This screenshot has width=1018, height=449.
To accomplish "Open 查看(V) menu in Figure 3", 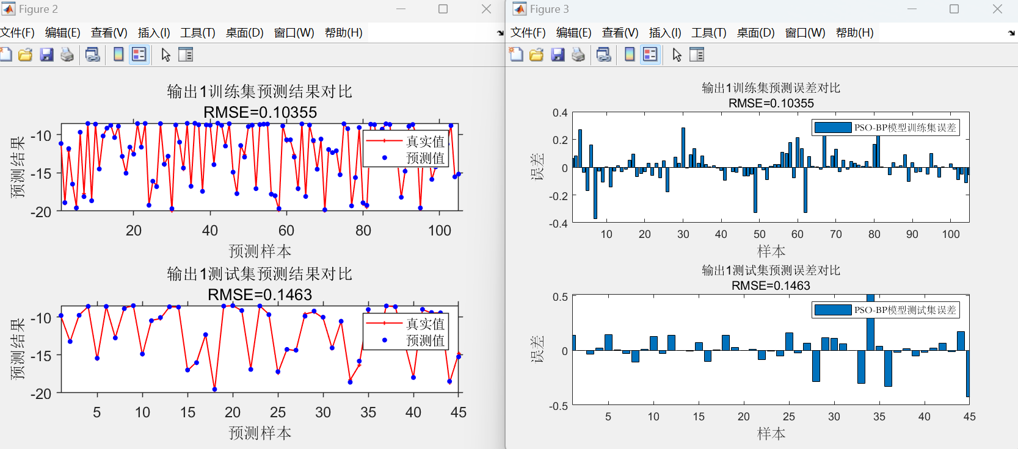I will point(620,33).
